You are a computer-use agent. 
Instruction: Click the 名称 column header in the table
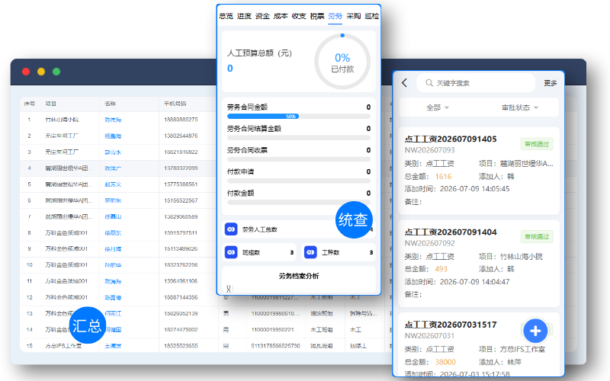click(x=110, y=104)
